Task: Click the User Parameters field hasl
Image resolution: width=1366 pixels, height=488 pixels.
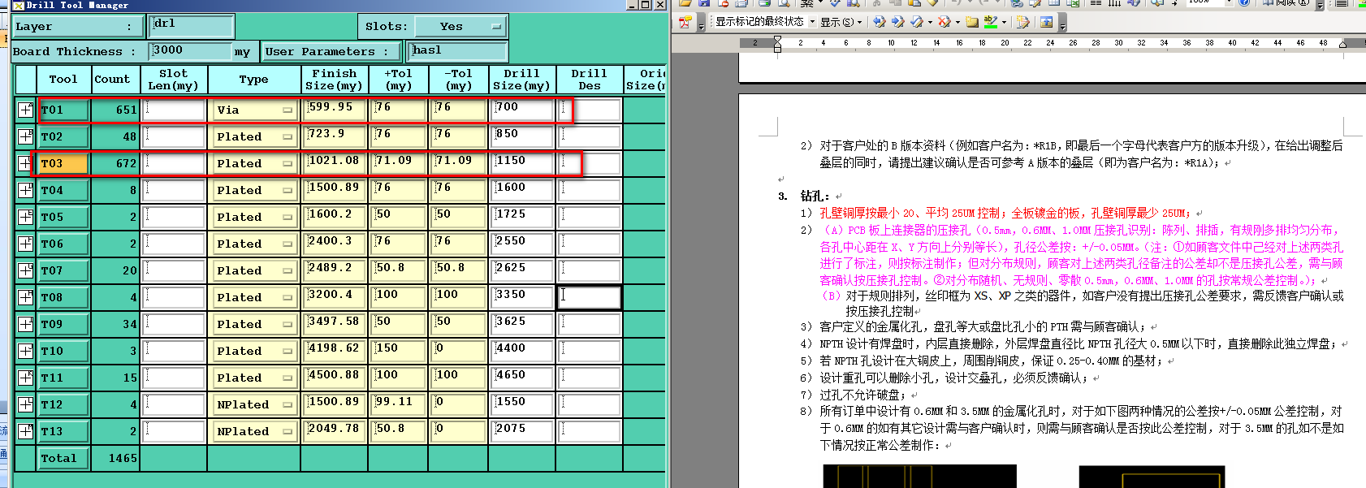Action: point(457,51)
